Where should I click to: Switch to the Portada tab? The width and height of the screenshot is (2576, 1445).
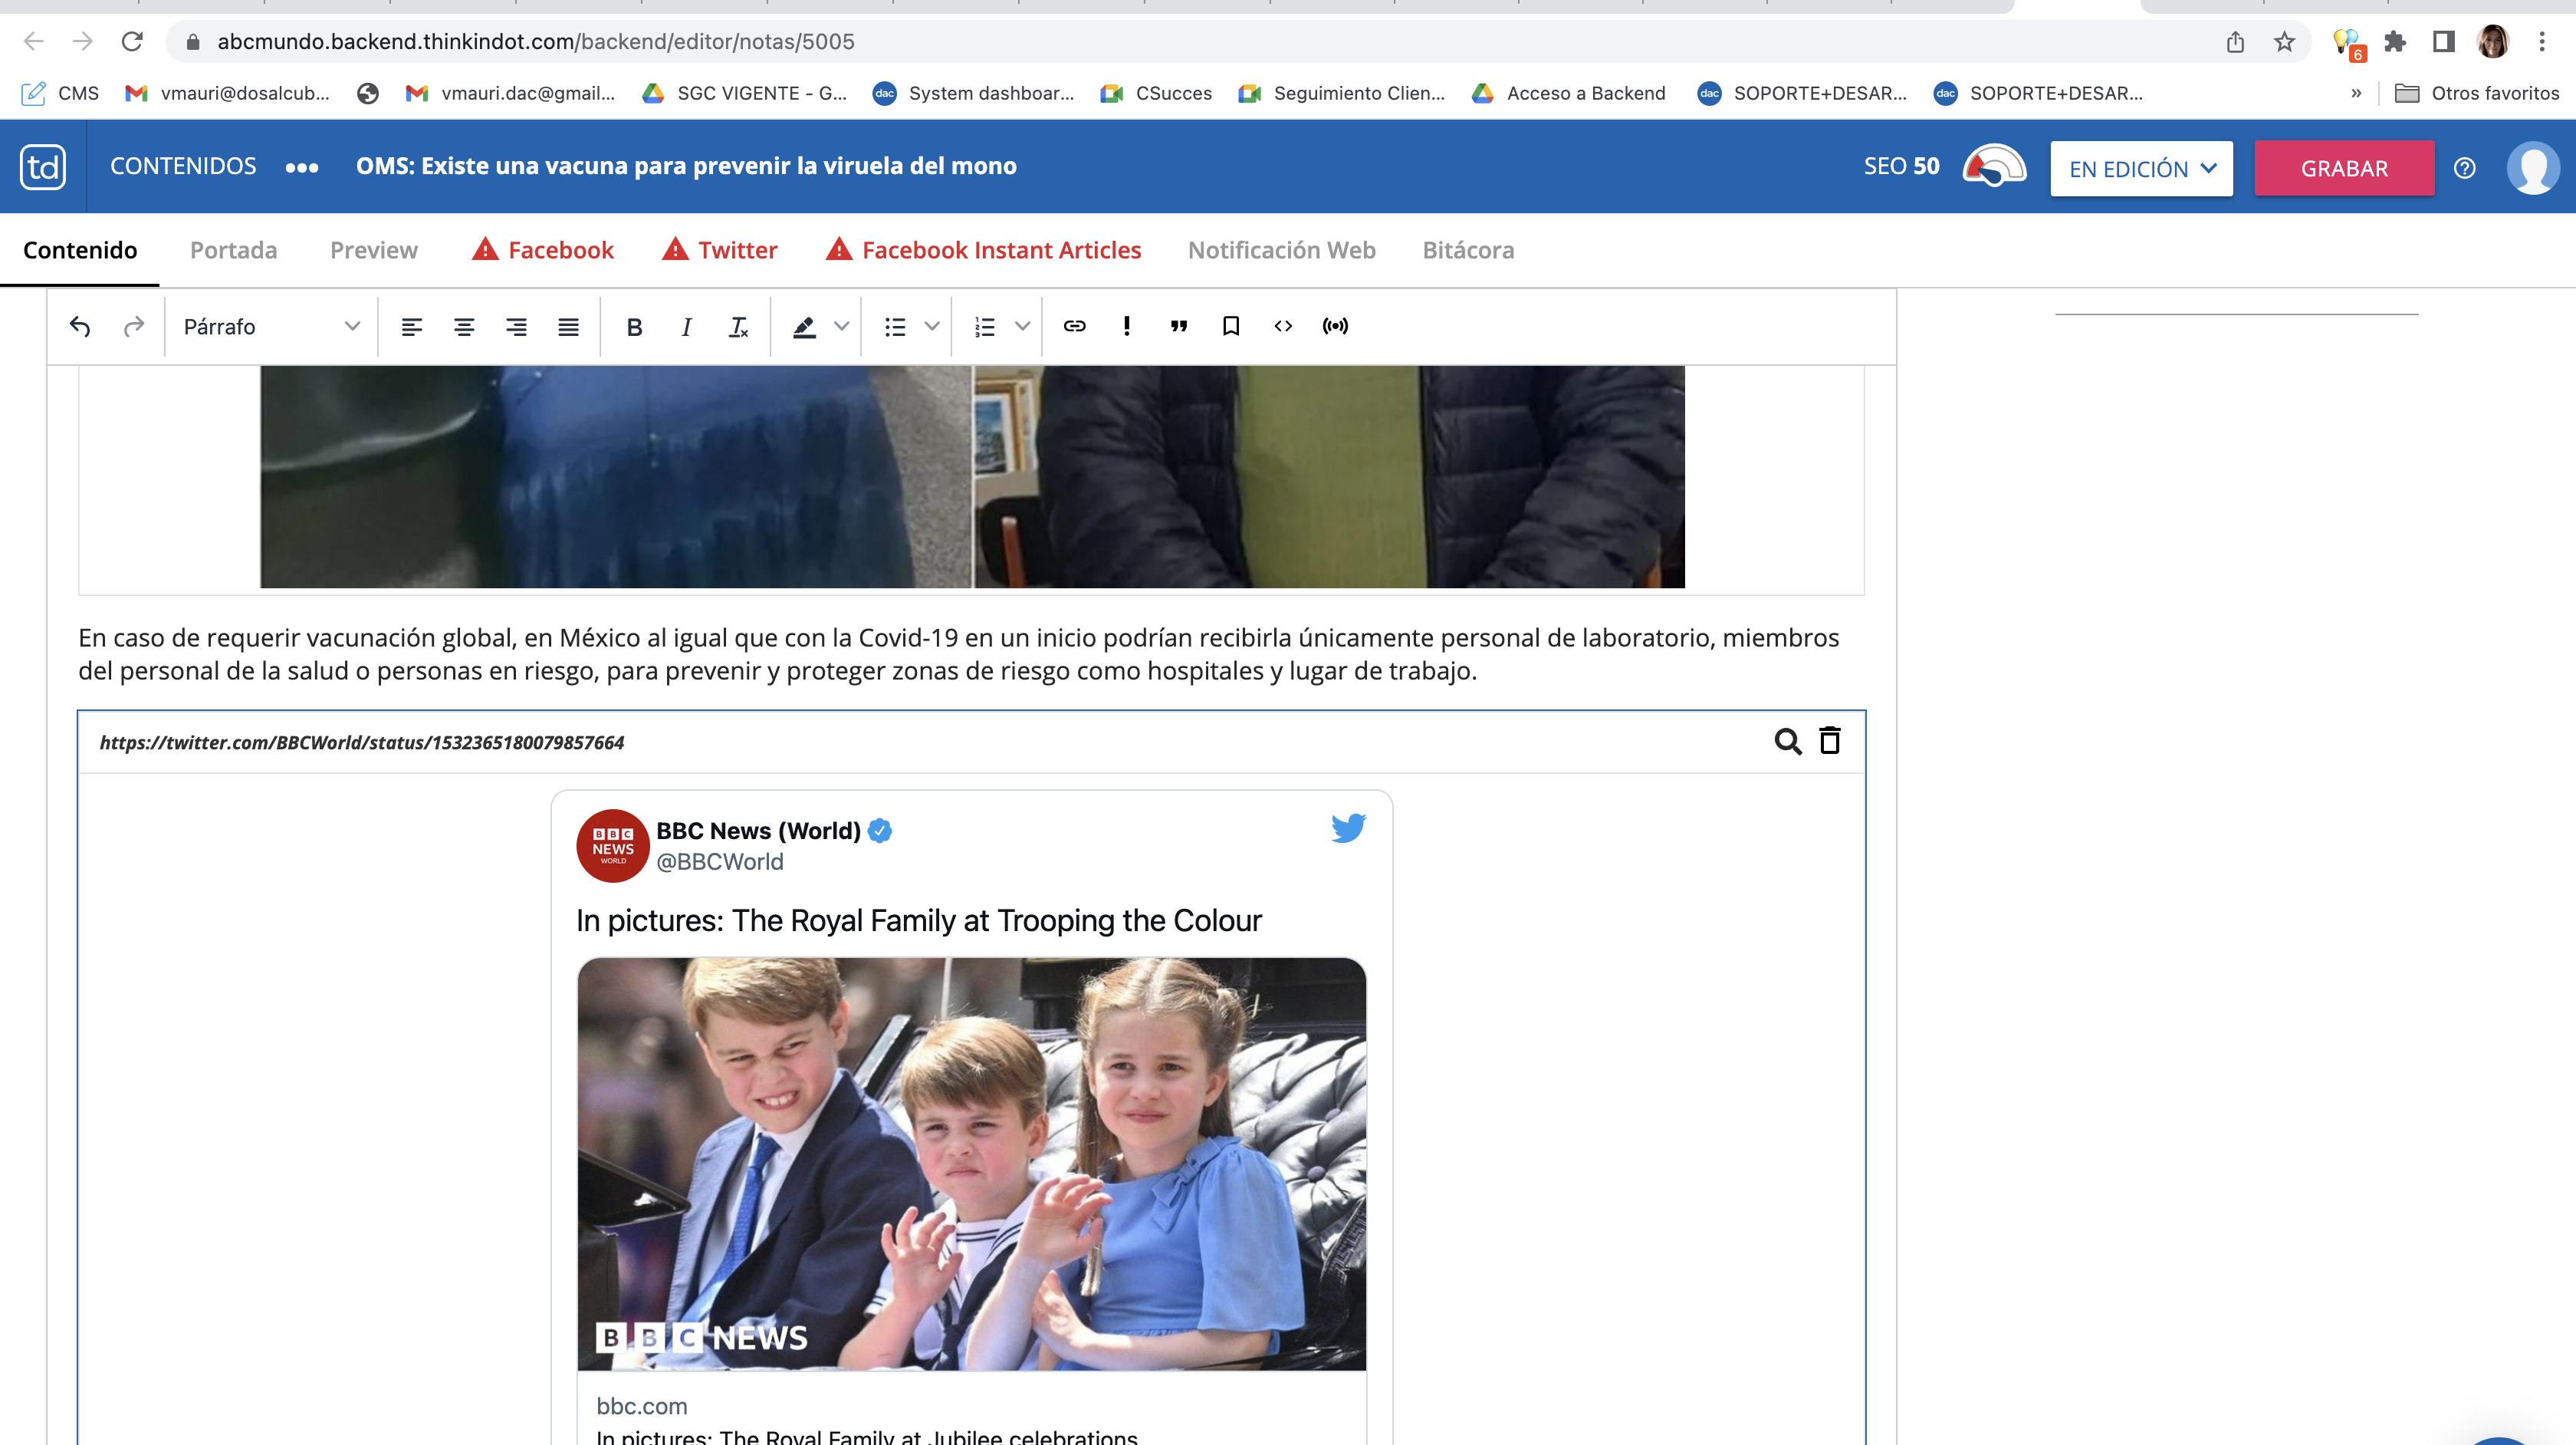click(233, 250)
